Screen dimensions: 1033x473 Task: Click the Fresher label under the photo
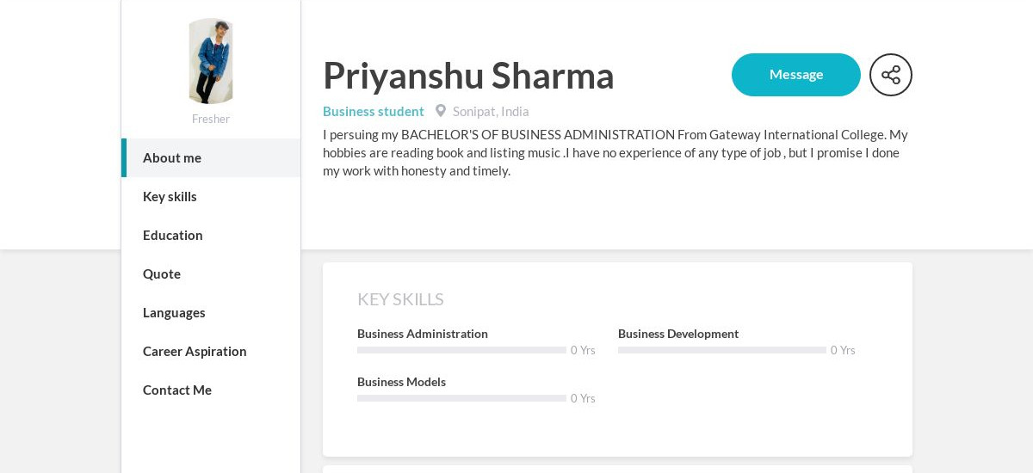coord(211,119)
